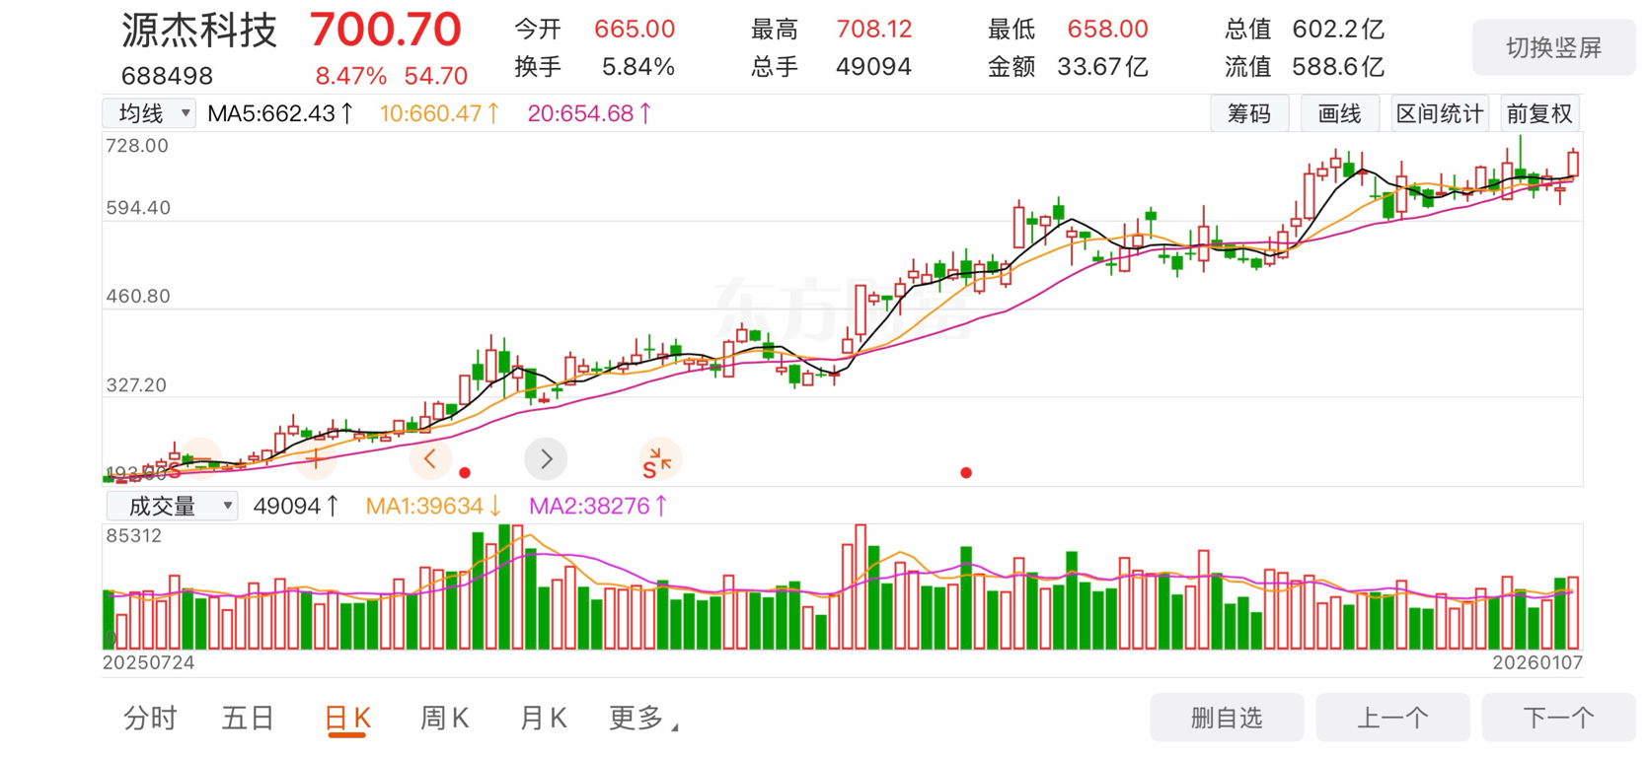The image size is (1648, 757).
Task: Open the 成交量 indicator dropdown
Action: click(172, 506)
